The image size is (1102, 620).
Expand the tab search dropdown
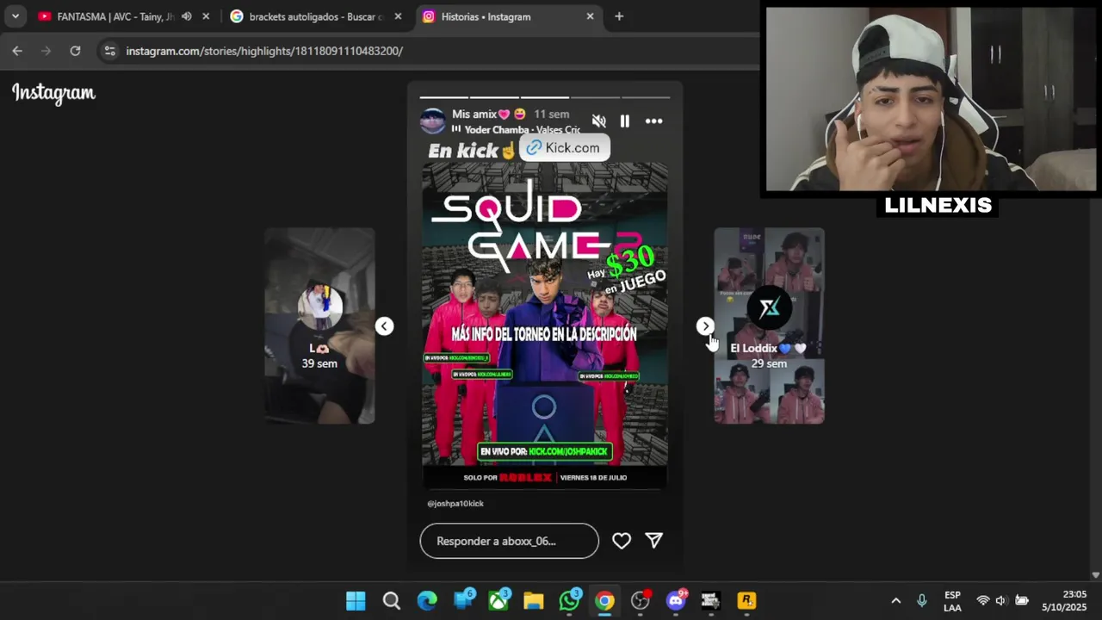pos(15,16)
